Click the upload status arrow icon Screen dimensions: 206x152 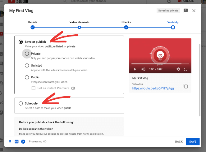[x=10, y=141]
